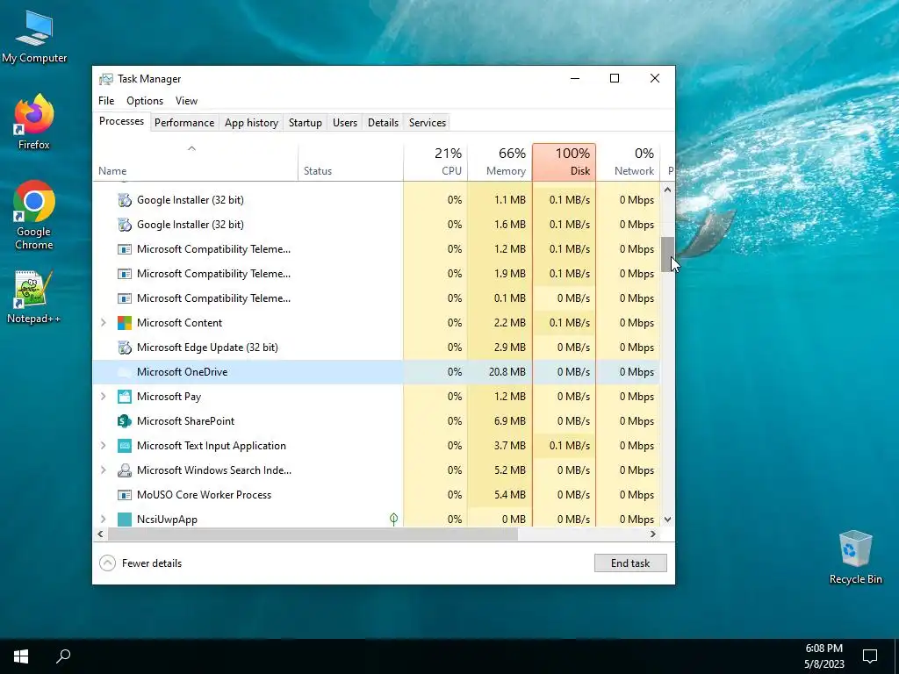Click the End task button
899x674 pixels.
coord(630,563)
